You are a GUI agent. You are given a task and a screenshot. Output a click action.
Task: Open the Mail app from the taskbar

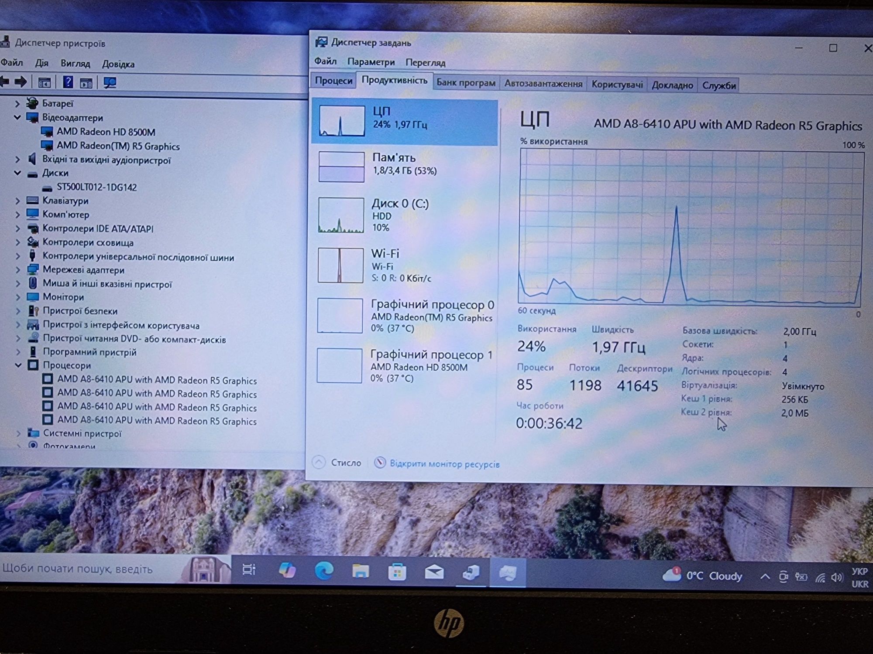click(434, 572)
